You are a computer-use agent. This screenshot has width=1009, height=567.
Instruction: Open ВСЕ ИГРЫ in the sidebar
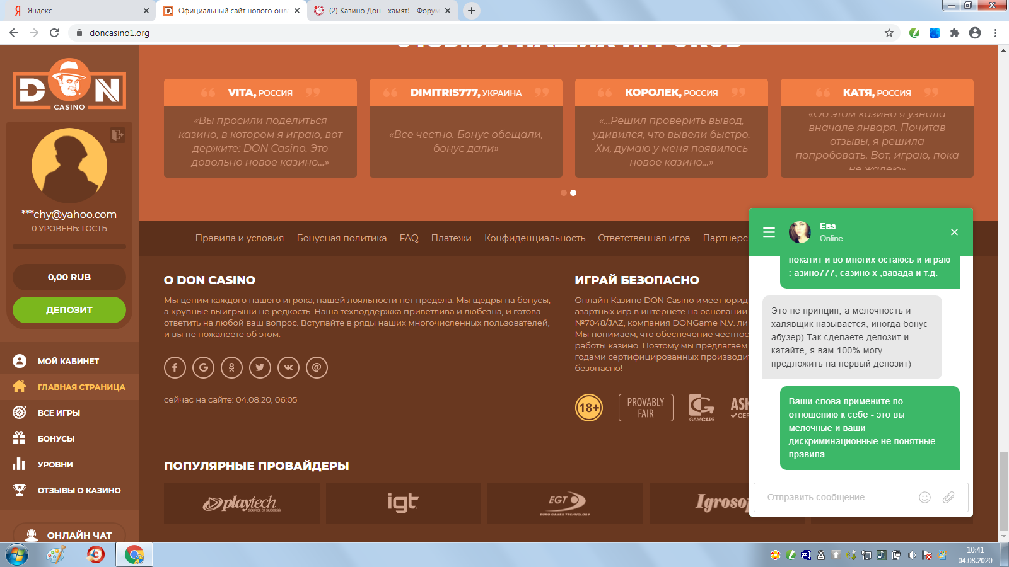point(59,413)
